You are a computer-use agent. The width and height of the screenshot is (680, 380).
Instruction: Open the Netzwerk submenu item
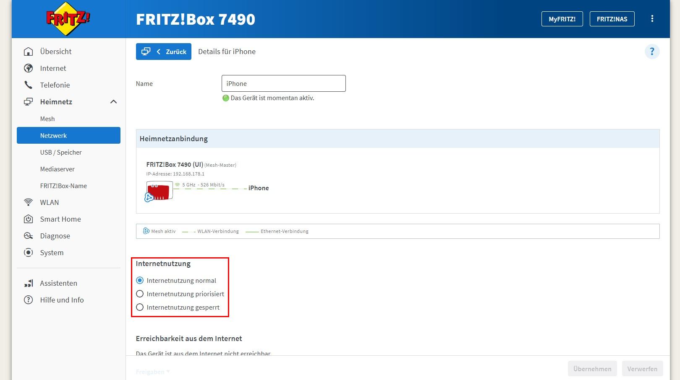pos(68,135)
